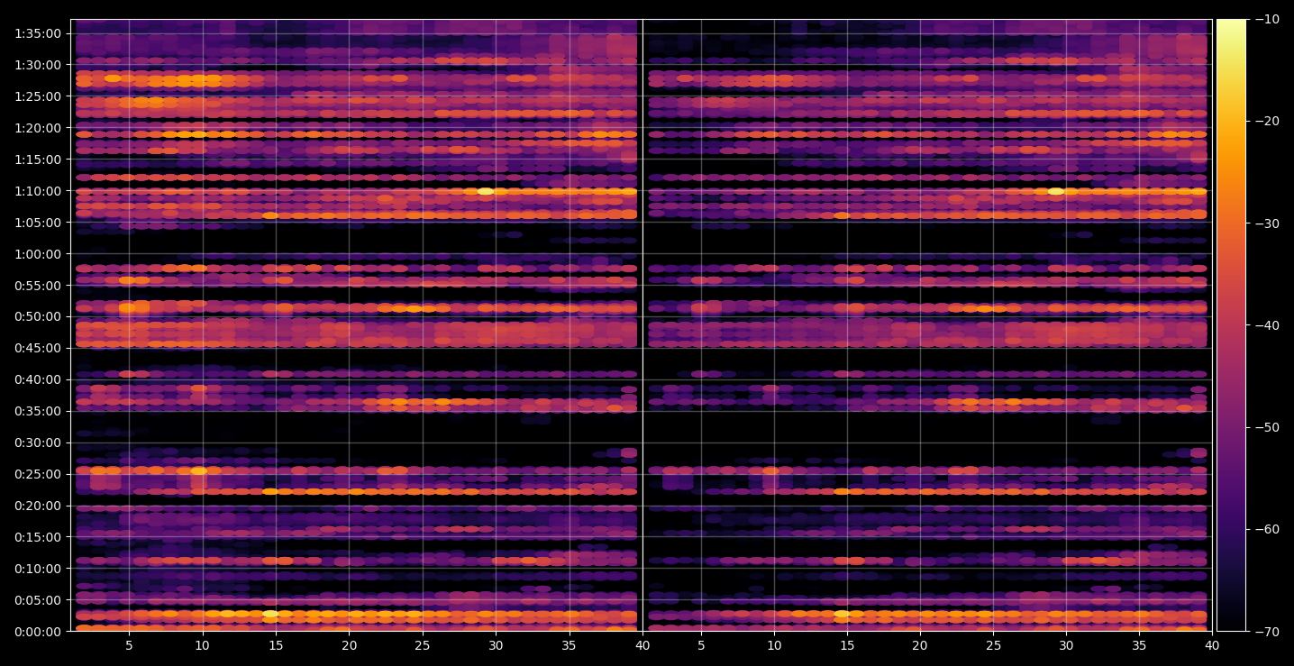1294x666 pixels.
Task: Click x-axis label 5 under right heatmap
Action: (700, 646)
